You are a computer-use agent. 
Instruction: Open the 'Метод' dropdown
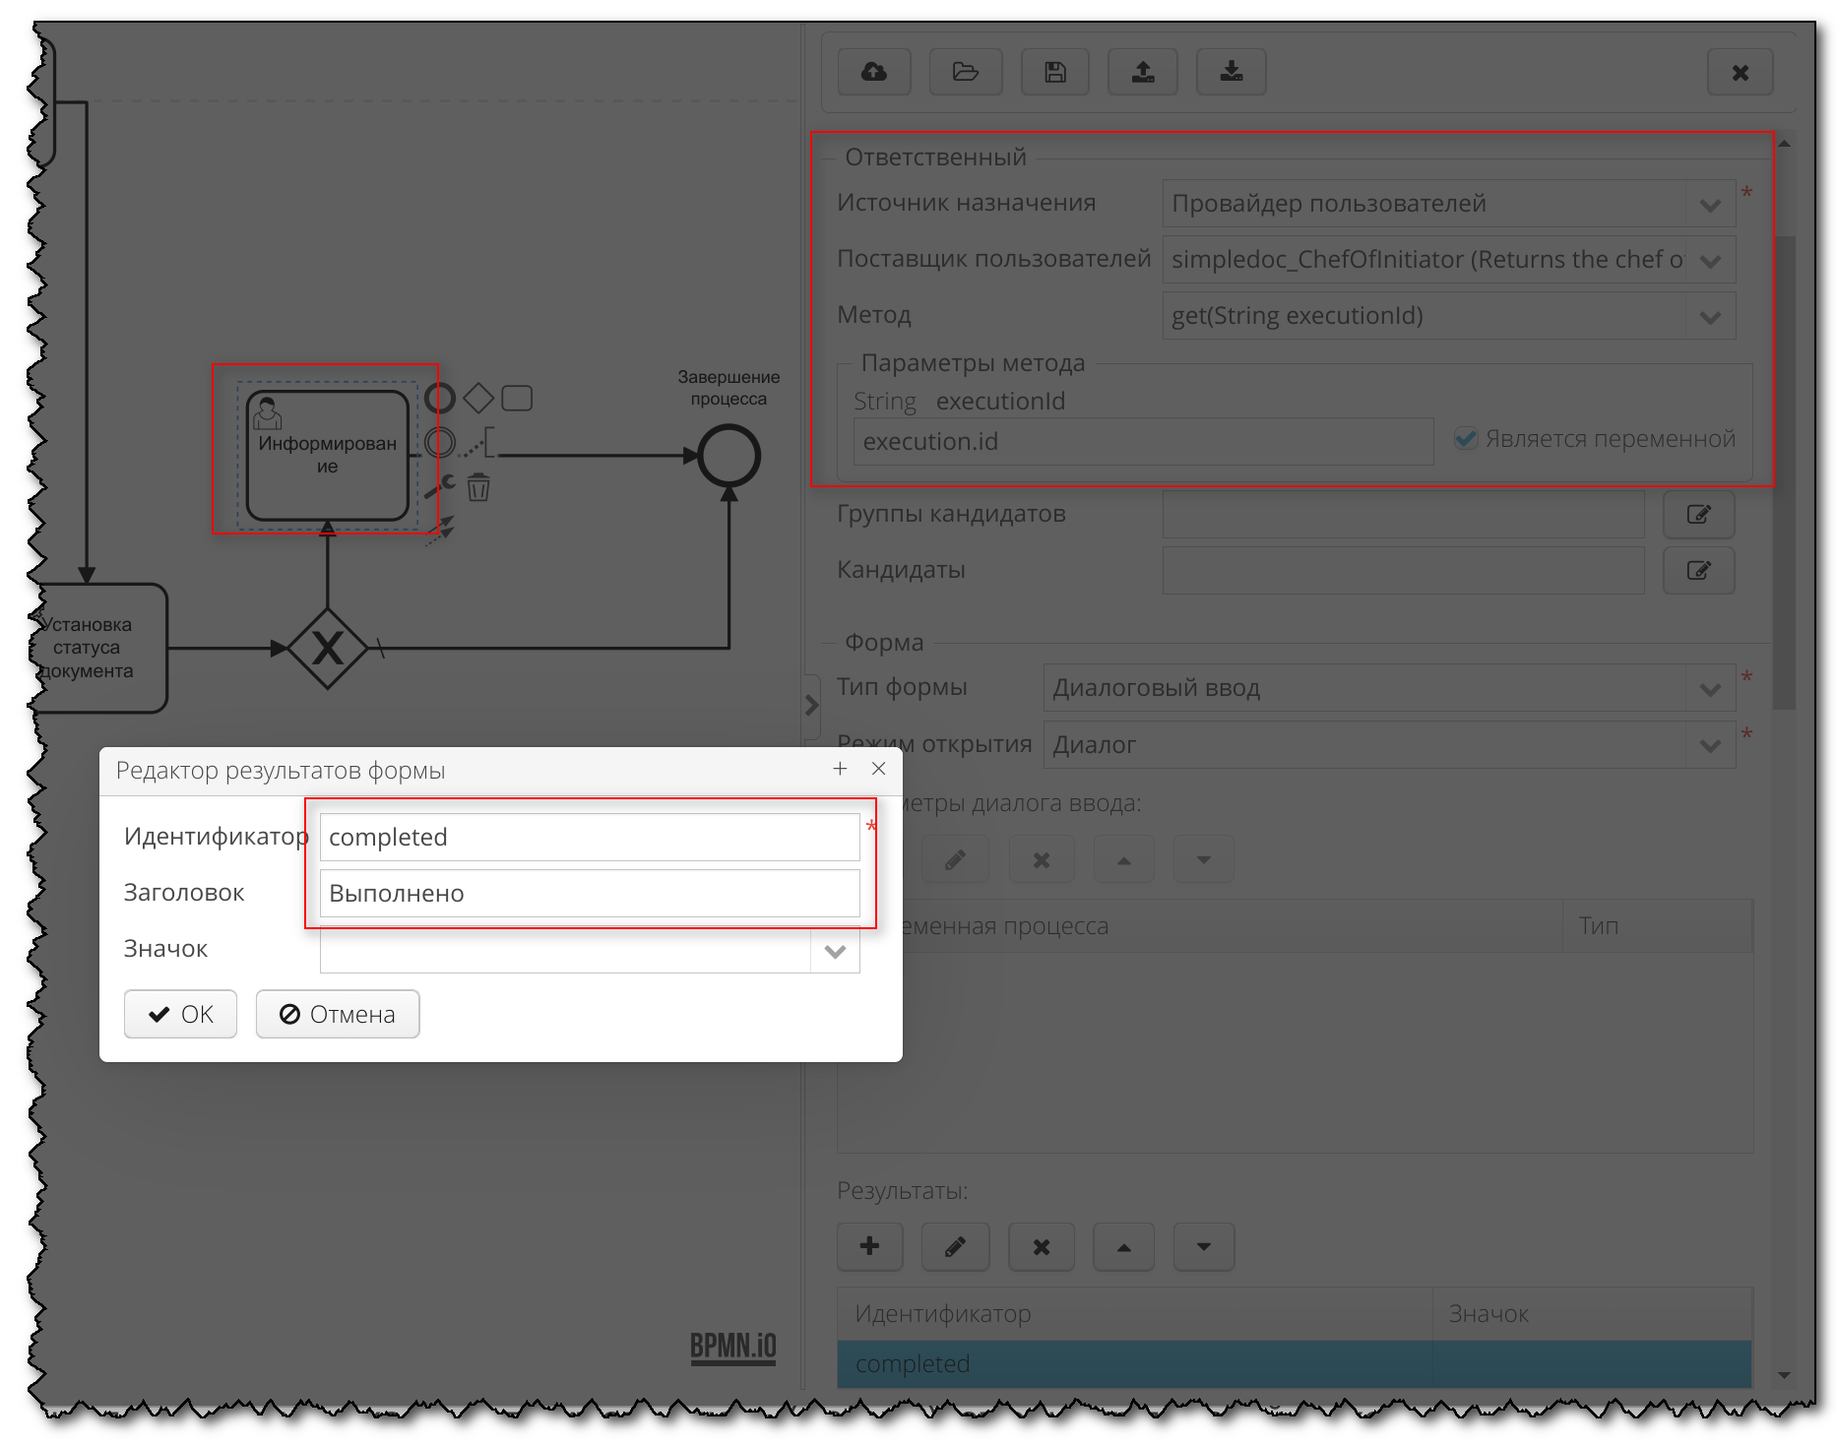1709,316
